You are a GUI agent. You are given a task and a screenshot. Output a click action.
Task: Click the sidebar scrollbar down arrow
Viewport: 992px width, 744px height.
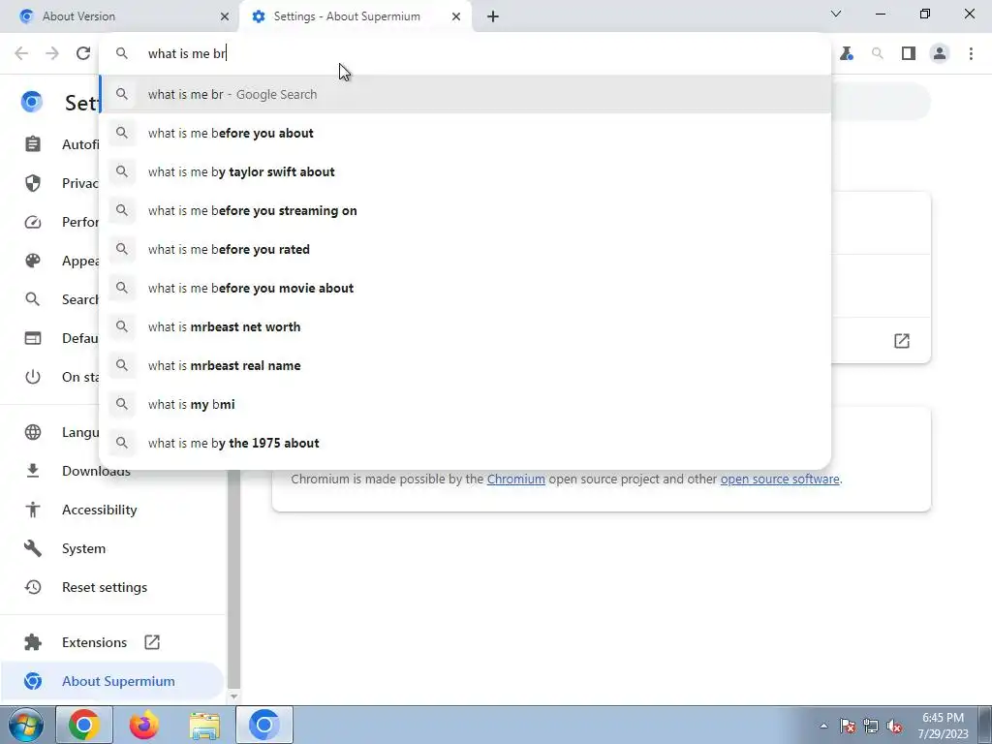[233, 696]
